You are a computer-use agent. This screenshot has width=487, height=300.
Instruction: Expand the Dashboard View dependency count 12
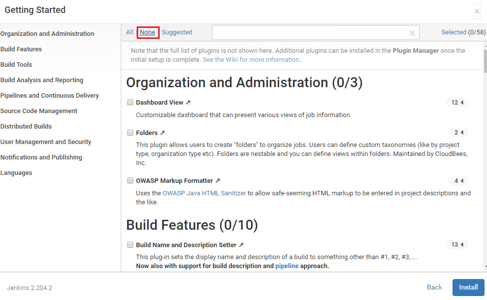(457, 102)
